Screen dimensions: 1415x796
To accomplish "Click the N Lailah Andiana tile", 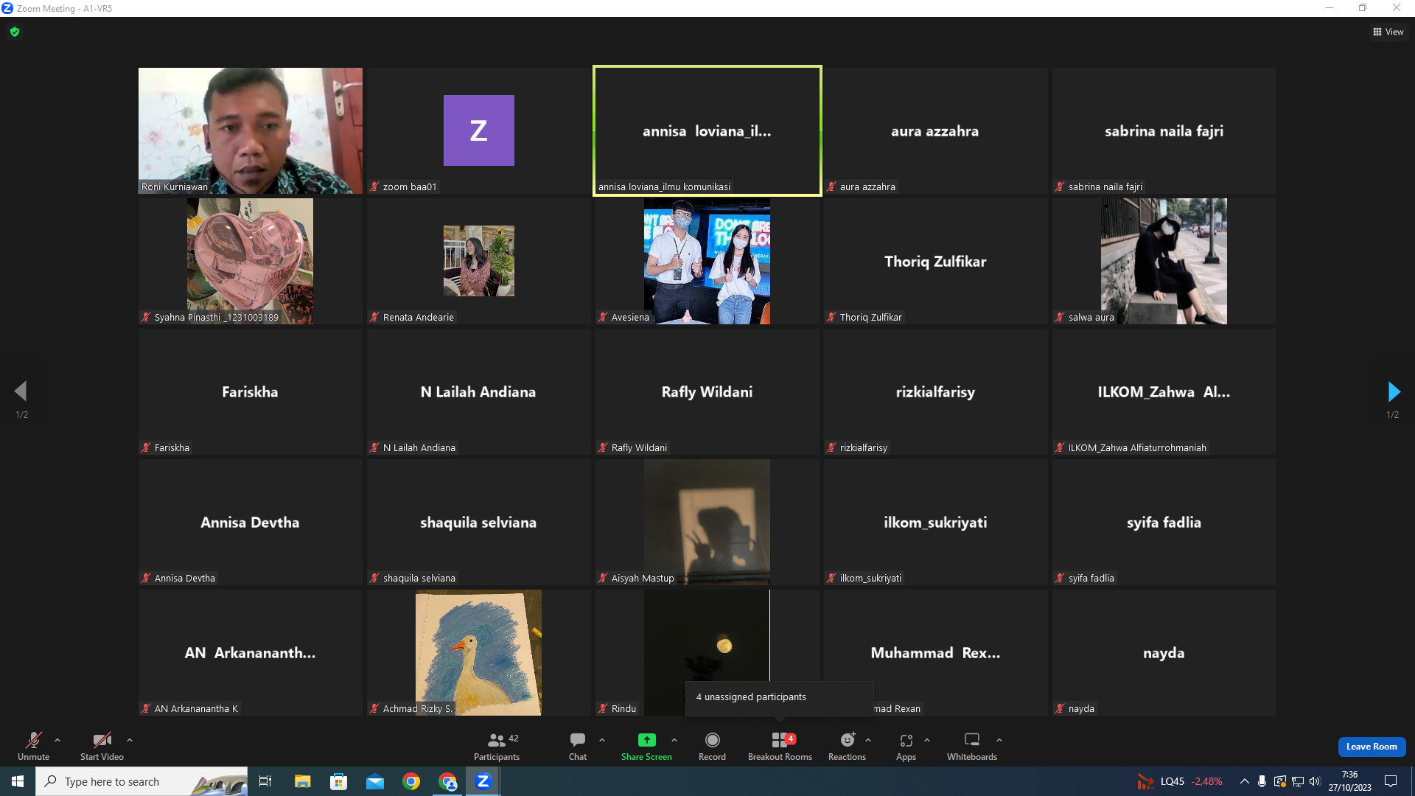I will 479,391.
